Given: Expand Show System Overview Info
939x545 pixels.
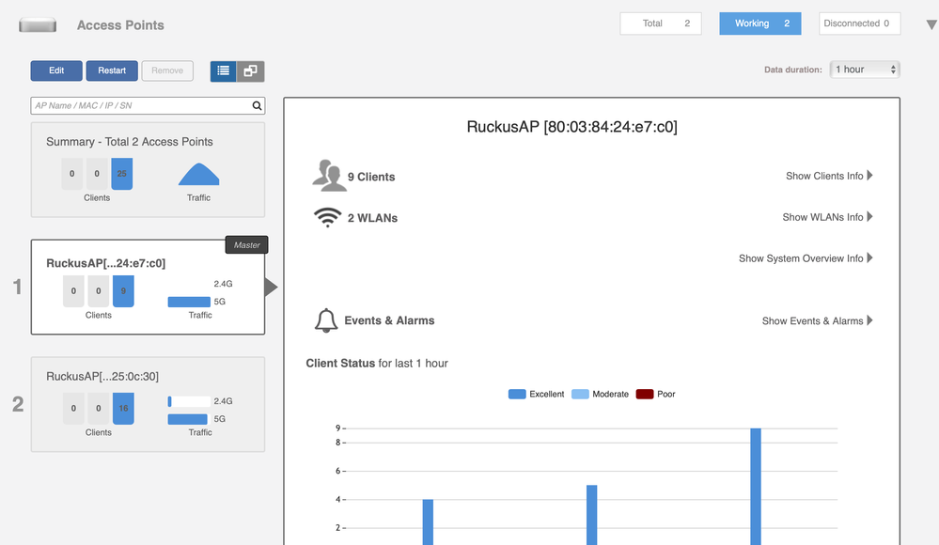Looking at the screenshot, I should (x=806, y=258).
